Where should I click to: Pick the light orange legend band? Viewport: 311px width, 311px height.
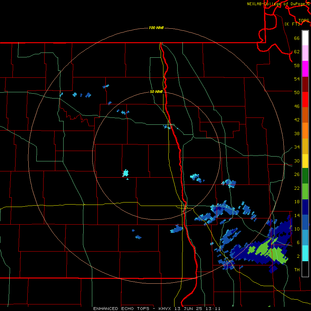(x=305, y=131)
